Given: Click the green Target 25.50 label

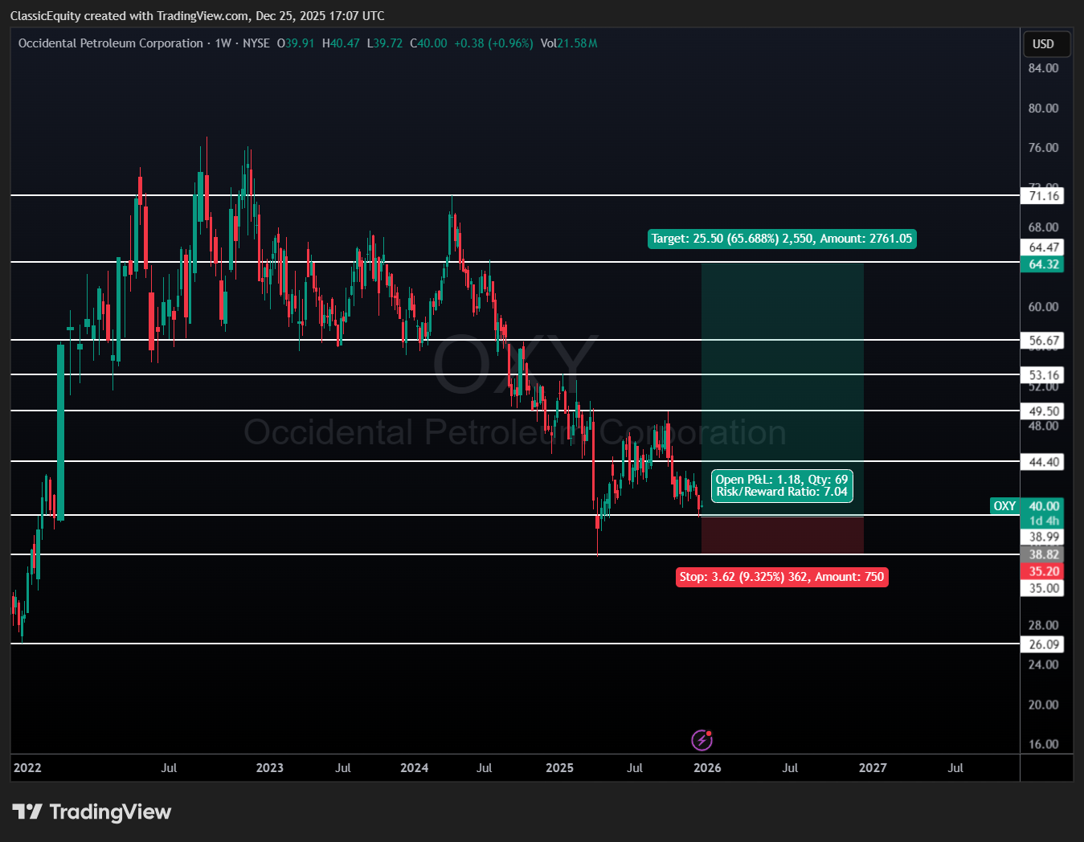Looking at the screenshot, I should 782,239.
